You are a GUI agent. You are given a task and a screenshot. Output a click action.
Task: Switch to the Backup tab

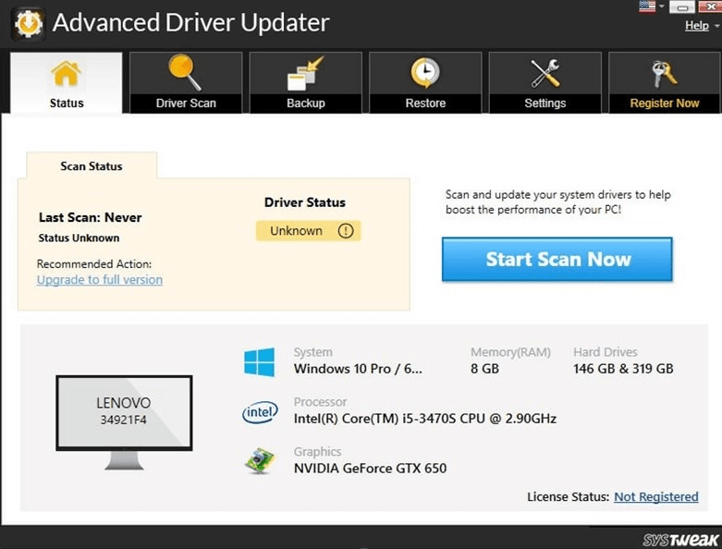point(305,83)
